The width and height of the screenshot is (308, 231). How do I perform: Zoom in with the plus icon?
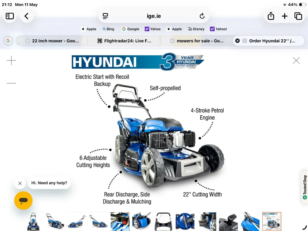[x=11, y=61]
